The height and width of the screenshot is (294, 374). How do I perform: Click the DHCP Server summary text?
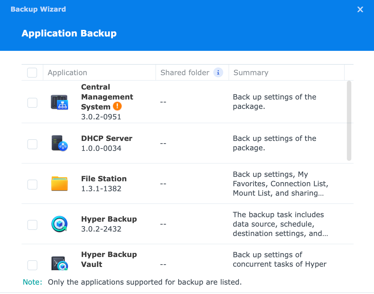coord(274,143)
